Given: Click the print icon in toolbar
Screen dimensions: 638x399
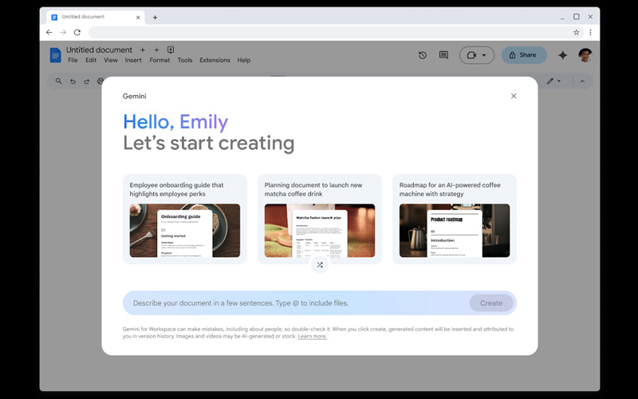Looking at the screenshot, I should point(100,81).
